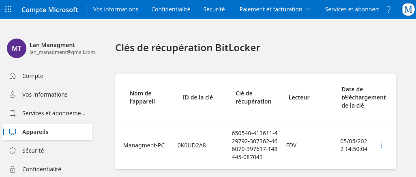This screenshot has height=177, width=416.
Task: Click the Lan Managment account name
Action: (x=52, y=45)
